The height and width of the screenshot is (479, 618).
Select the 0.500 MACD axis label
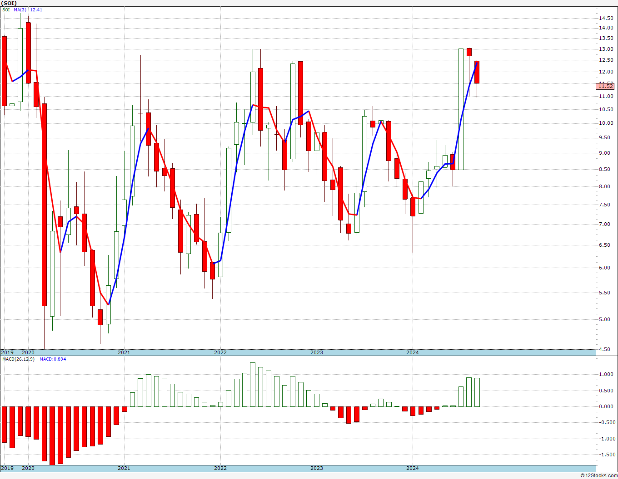pos(607,391)
